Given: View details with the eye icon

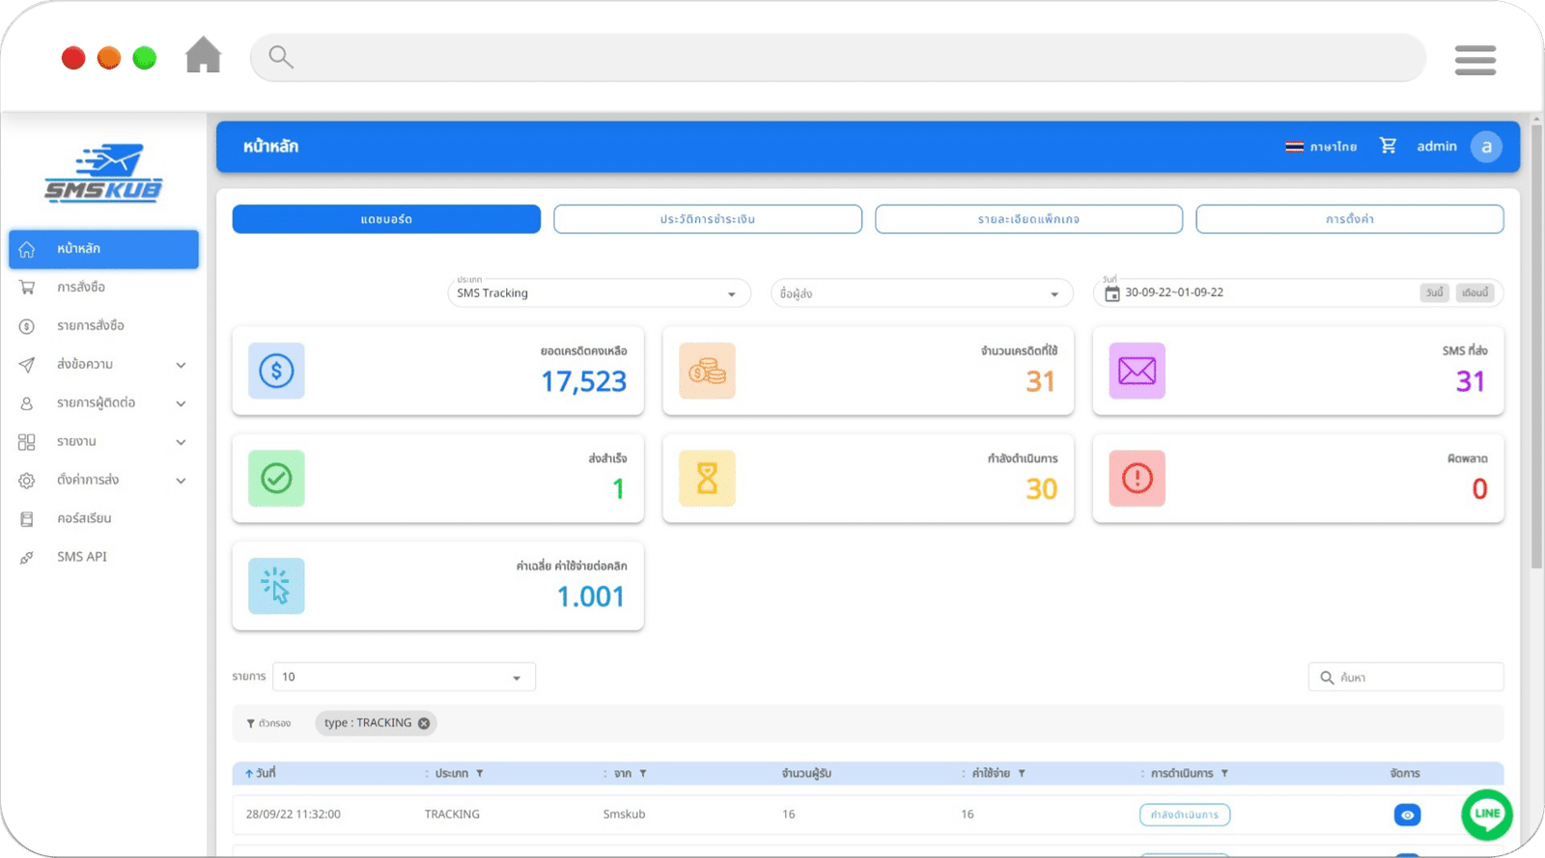Looking at the screenshot, I should point(1407,815).
